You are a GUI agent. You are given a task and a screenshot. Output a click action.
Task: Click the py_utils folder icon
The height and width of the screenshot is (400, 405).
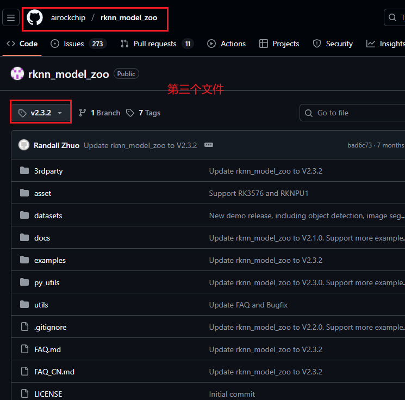[24, 282]
